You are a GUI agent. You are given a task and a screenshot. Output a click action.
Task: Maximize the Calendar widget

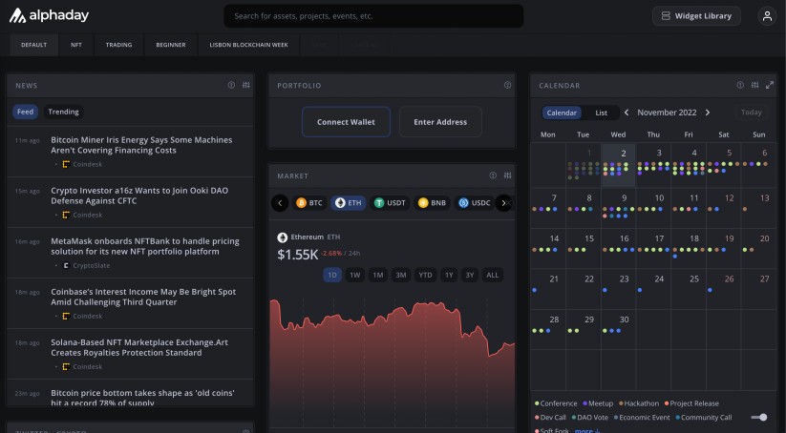770,85
